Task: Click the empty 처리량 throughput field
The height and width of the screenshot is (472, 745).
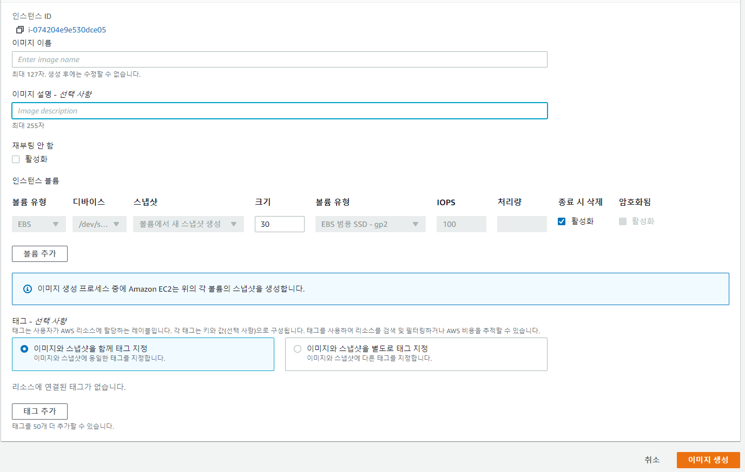Action: click(x=522, y=224)
